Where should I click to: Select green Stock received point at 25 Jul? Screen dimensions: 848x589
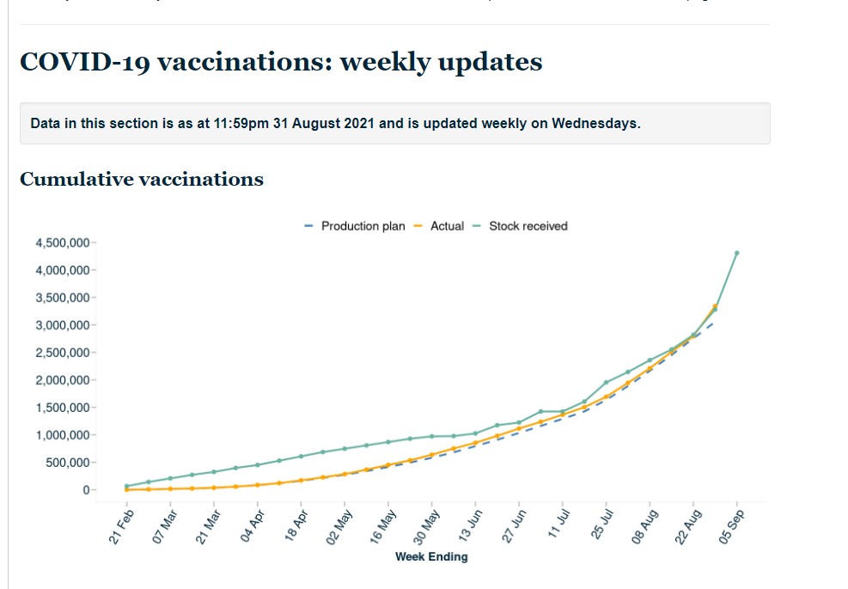tap(607, 382)
